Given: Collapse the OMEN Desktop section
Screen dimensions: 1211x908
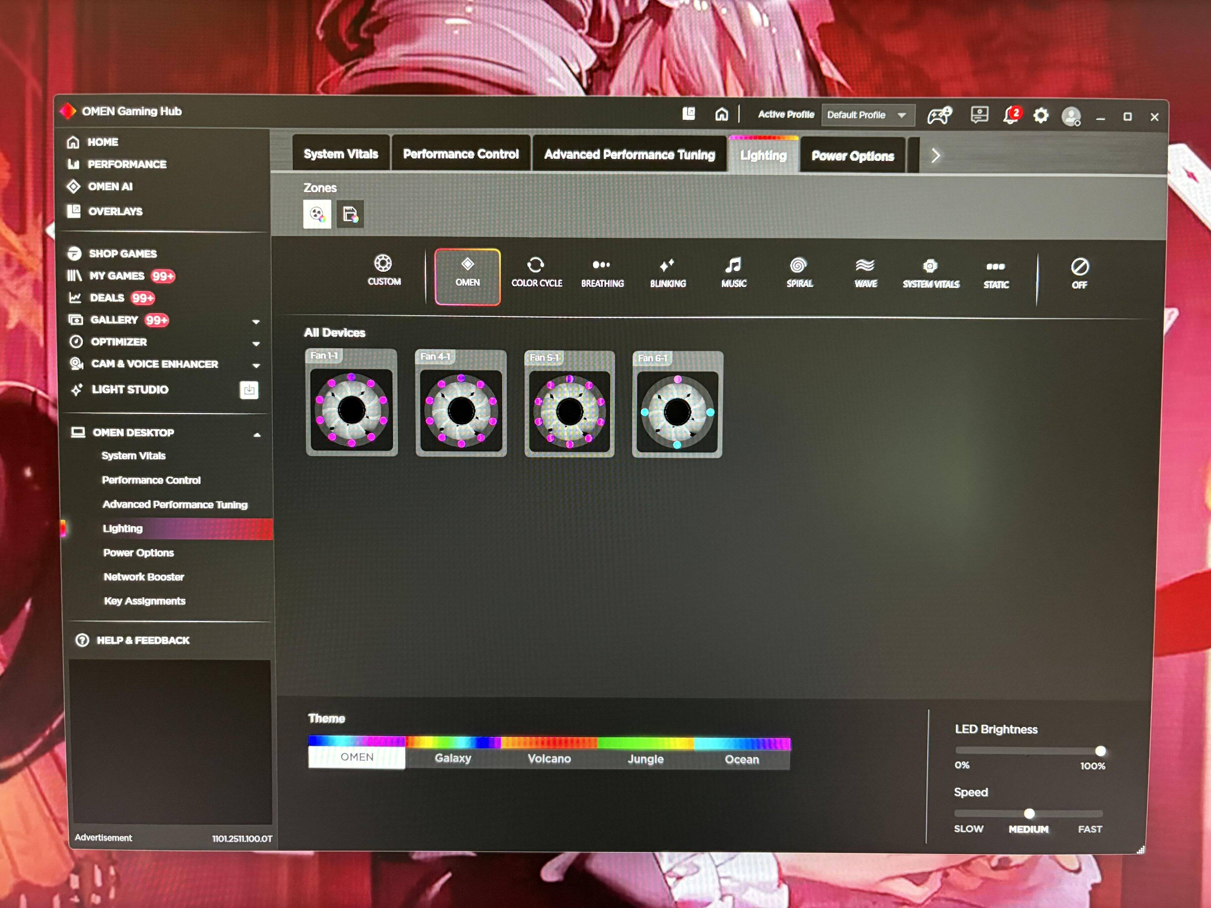Looking at the screenshot, I should 257,435.
